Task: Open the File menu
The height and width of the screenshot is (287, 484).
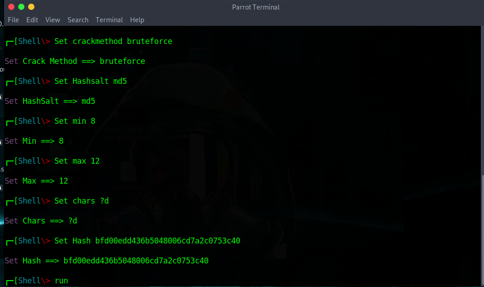Action: 13,20
